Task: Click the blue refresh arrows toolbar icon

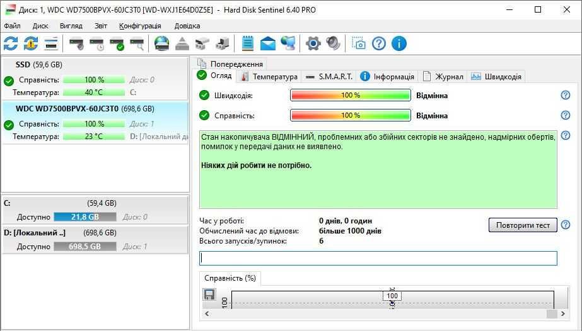Action: (x=11, y=43)
